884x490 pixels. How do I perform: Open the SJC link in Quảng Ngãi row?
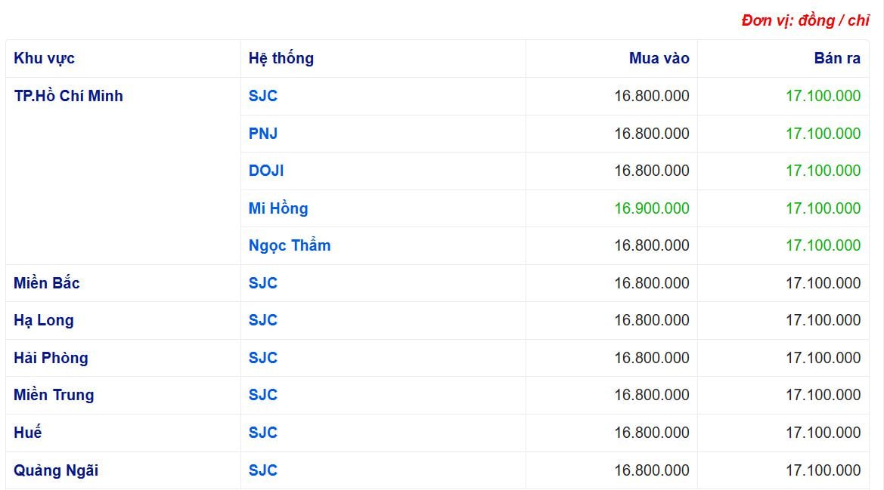click(262, 470)
